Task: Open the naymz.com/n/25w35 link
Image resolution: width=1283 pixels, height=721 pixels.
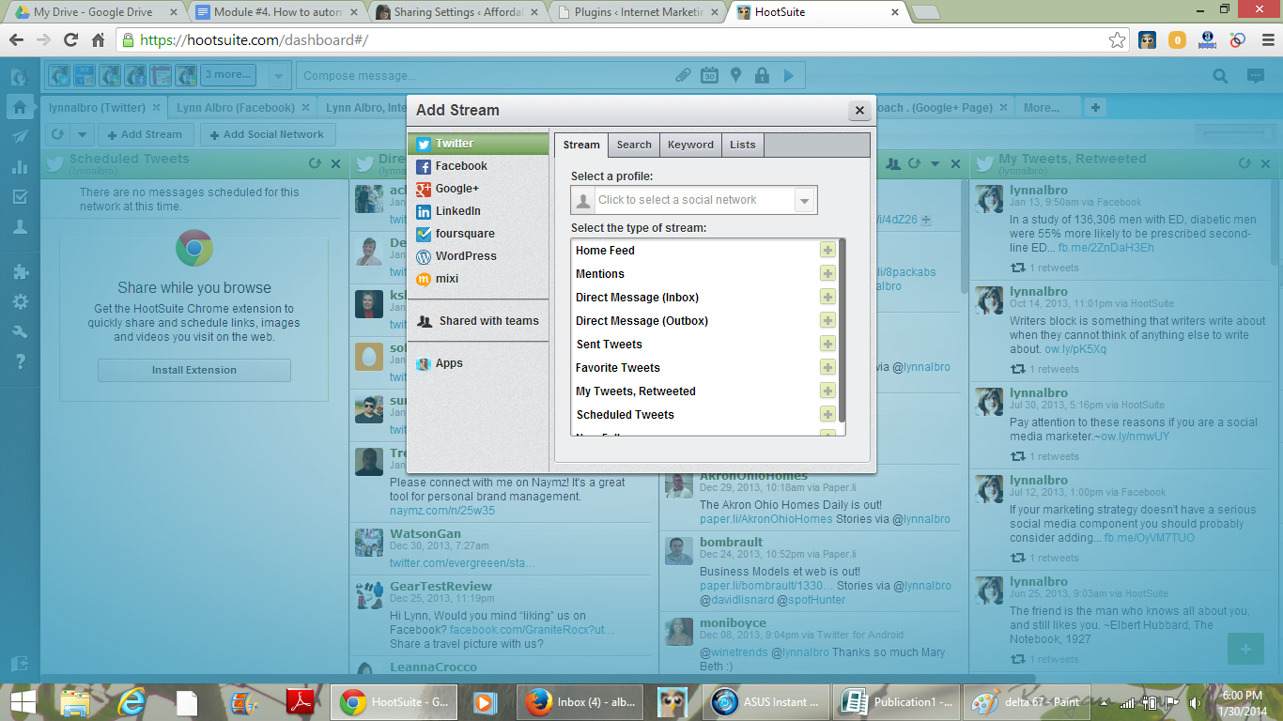Action: click(442, 511)
